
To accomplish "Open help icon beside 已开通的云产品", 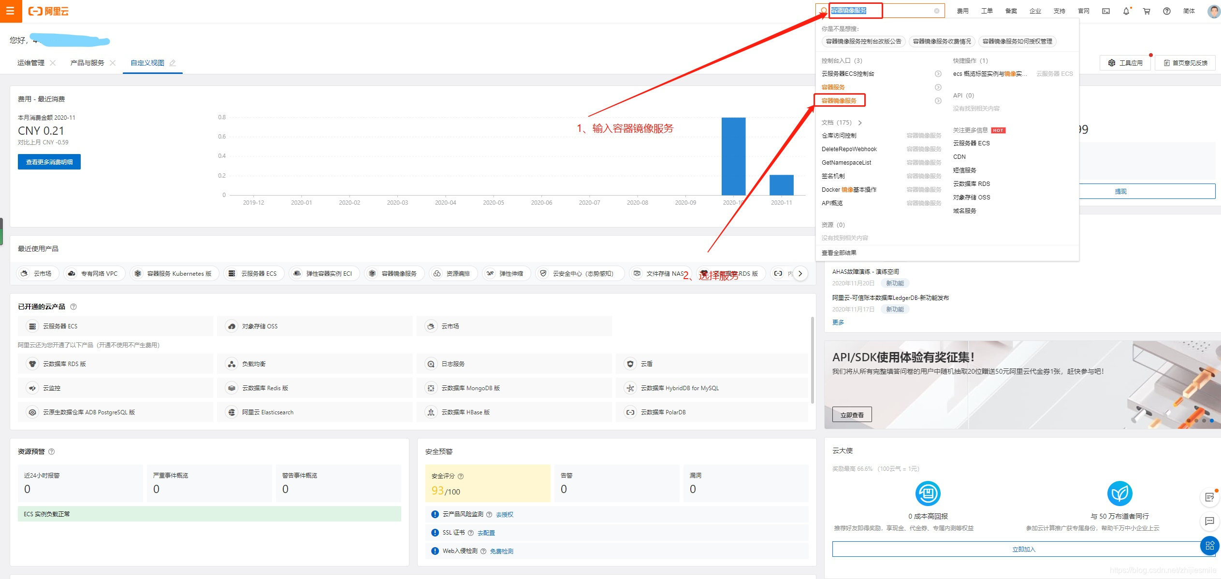I will point(73,307).
